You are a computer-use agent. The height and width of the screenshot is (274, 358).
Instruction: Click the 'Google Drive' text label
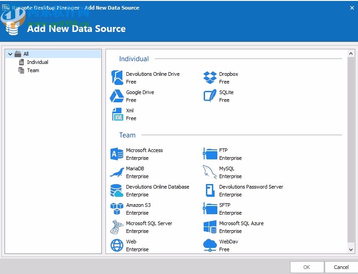tap(140, 92)
